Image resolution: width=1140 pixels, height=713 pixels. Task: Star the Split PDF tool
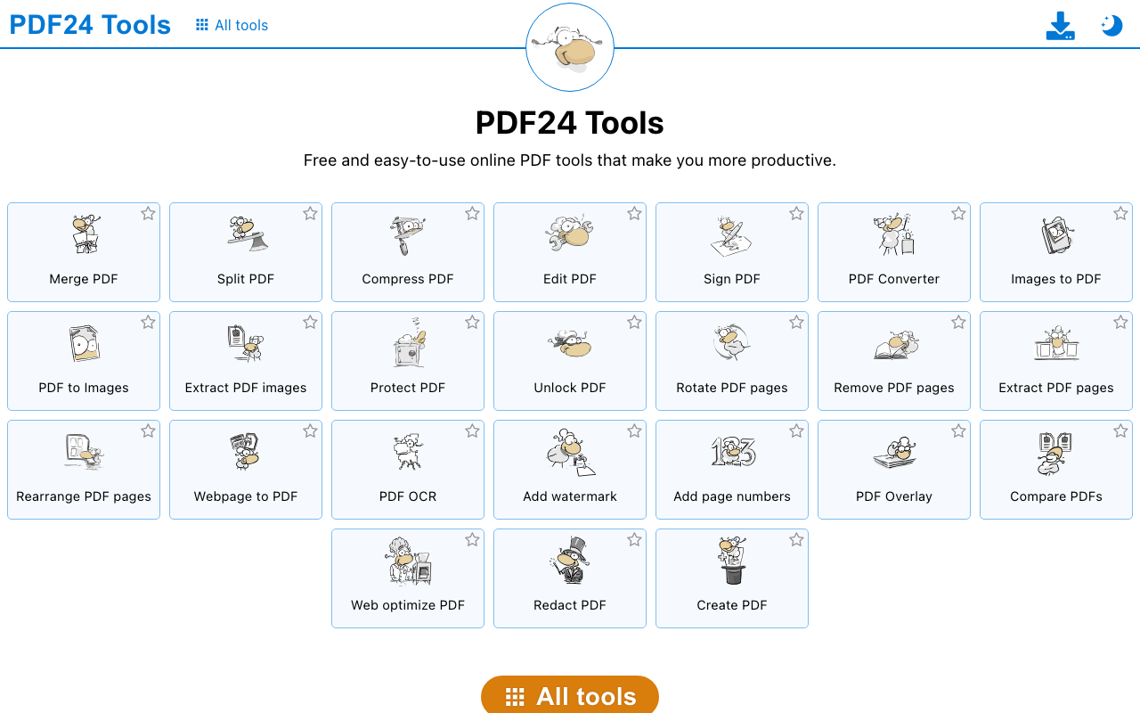pyautogui.click(x=310, y=214)
